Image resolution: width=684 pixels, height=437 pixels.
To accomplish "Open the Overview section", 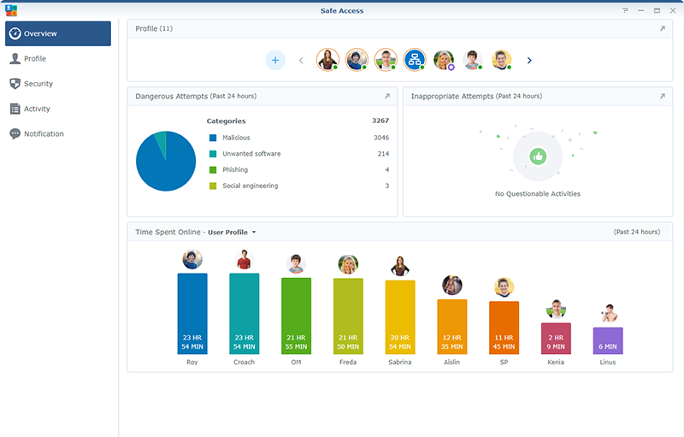I will (x=58, y=33).
